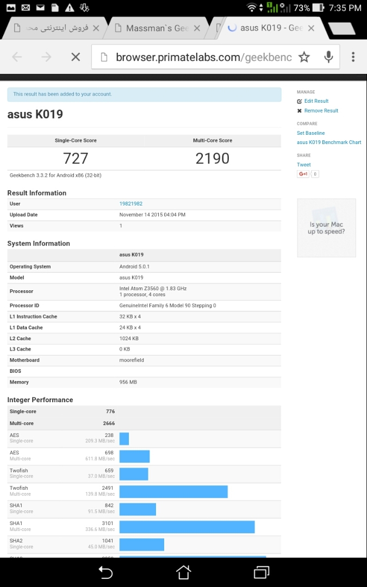Tap the '1024 KB' L2 Cache value
This screenshot has width=367, height=587.
coord(129,339)
